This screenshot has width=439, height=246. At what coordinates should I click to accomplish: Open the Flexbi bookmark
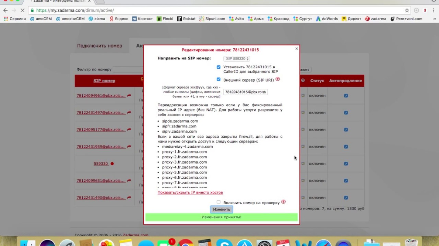(165, 19)
